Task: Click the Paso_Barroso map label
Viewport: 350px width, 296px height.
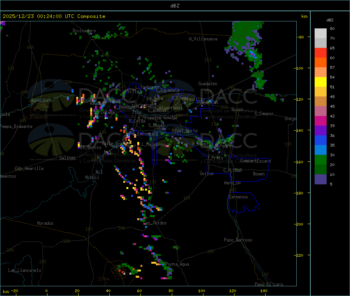Action: 238,240
